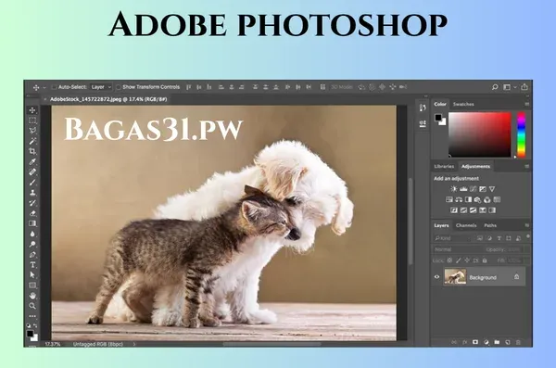Screen dimensions: 556x368
Task: Delete layer with trash icon
Action: pyautogui.click(x=518, y=342)
